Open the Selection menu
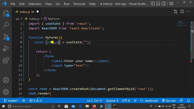 (35, 4)
